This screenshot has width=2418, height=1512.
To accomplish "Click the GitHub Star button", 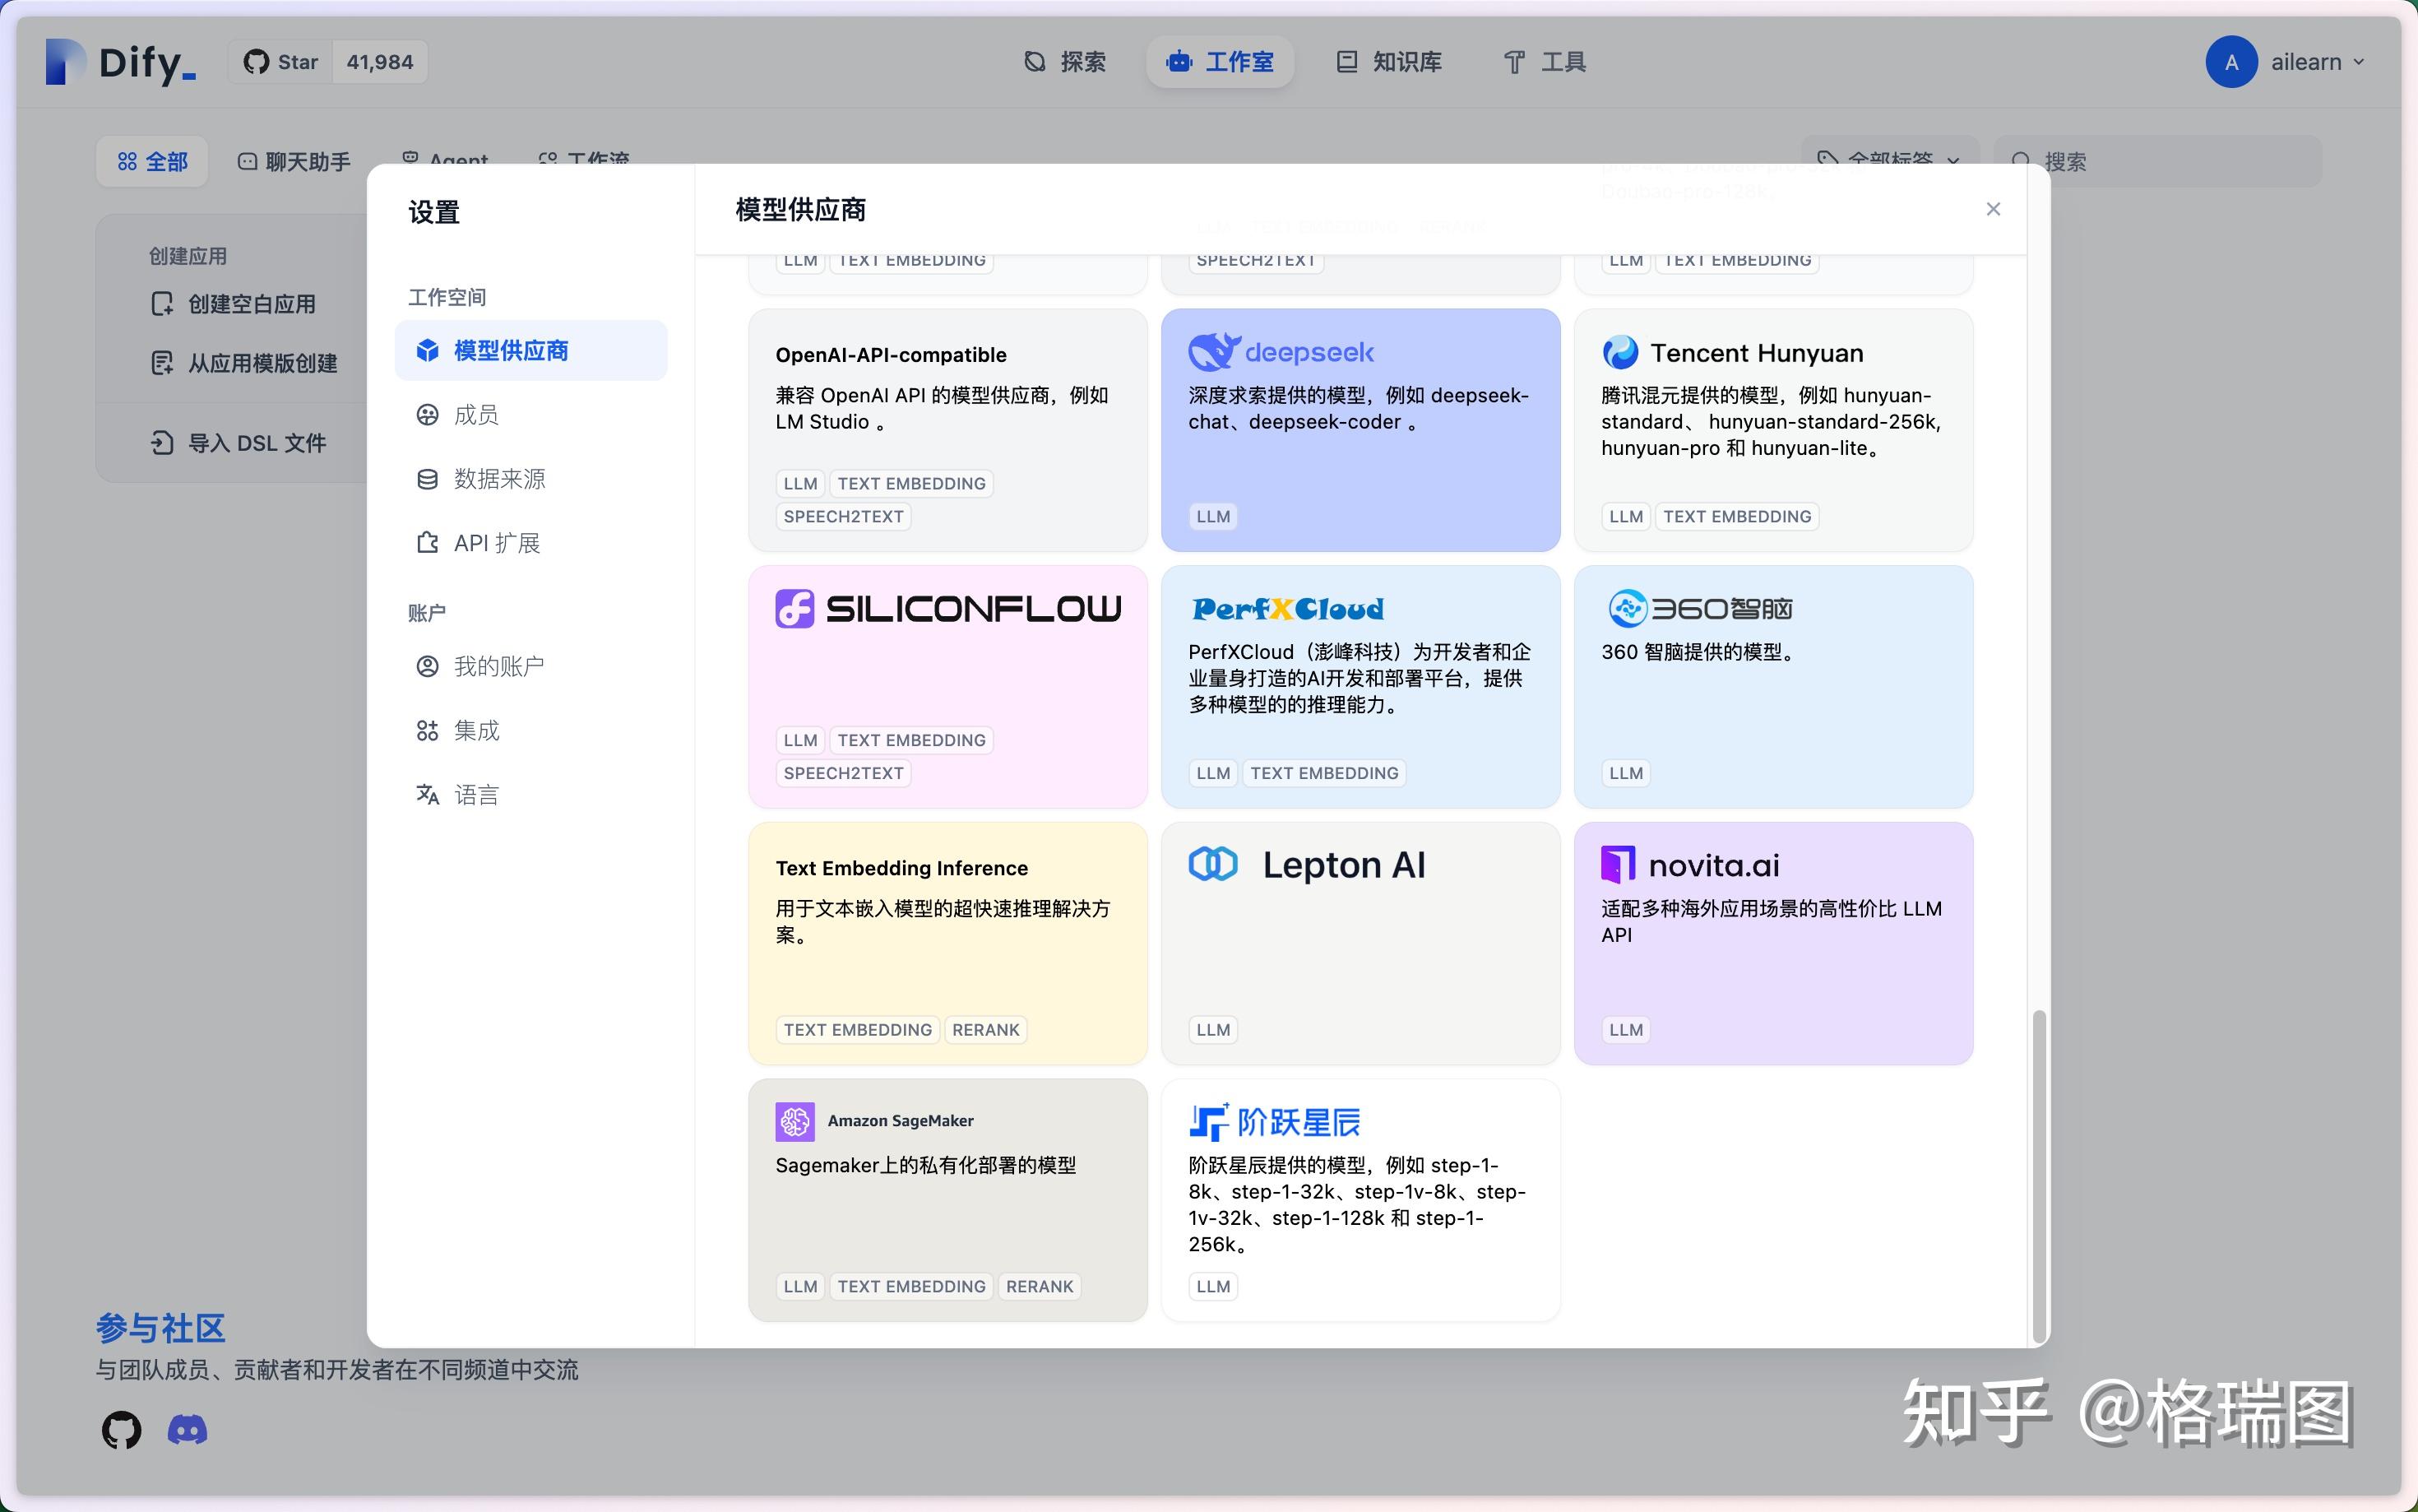I will tap(281, 62).
